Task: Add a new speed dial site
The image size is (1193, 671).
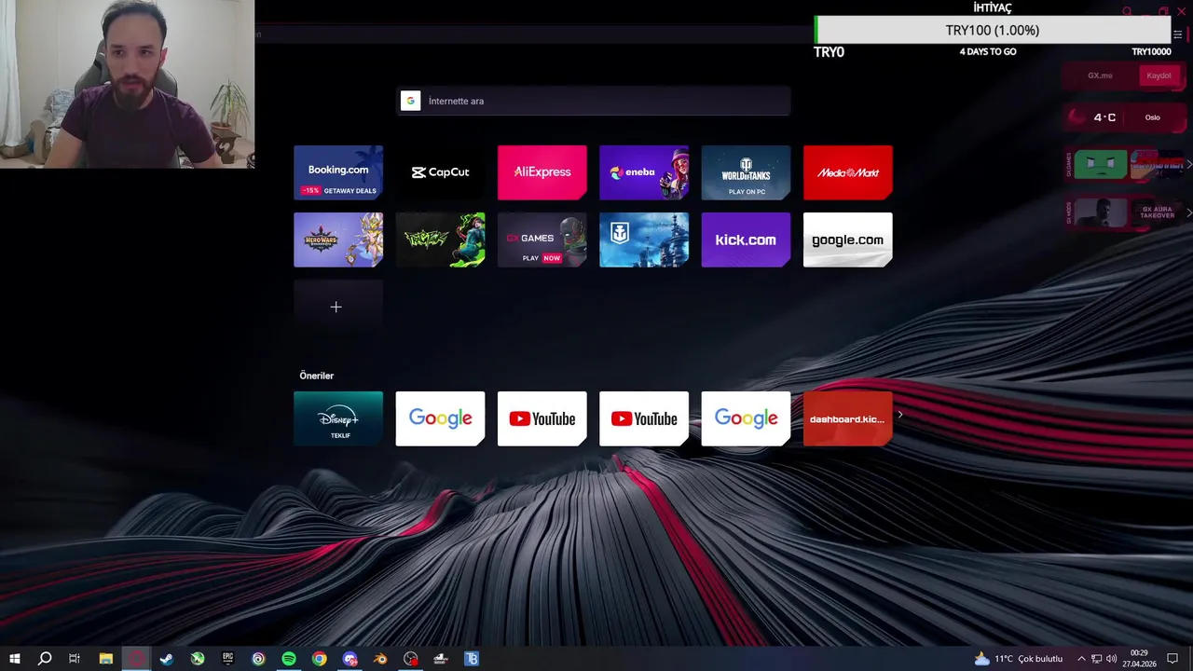Action: point(338,307)
